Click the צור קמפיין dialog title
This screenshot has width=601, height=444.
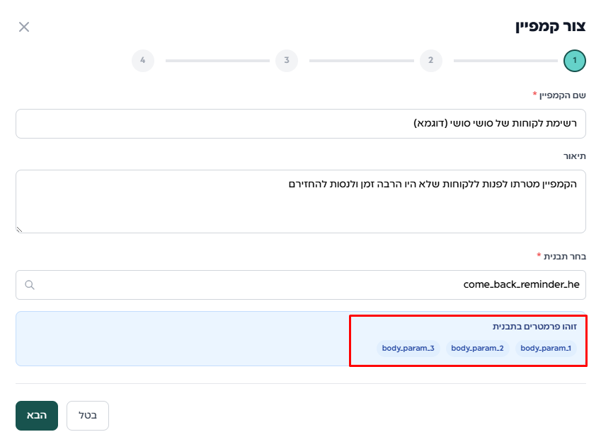pyautogui.click(x=550, y=27)
